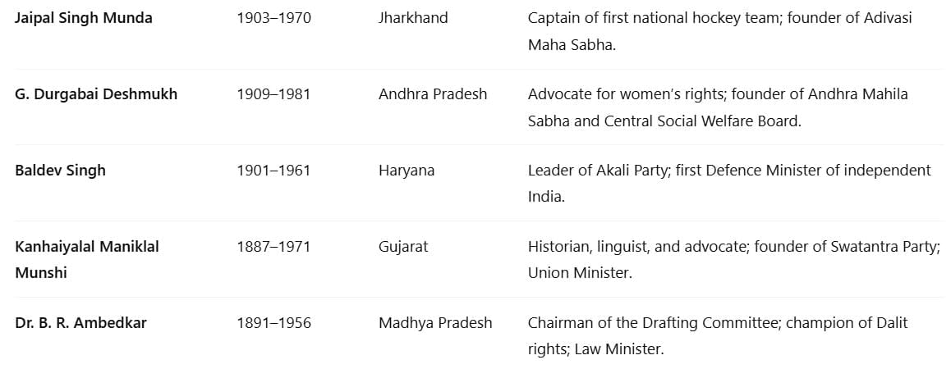The height and width of the screenshot is (369, 951).
Task: Click the Gujarat state cell
Action: pyautogui.click(x=403, y=247)
